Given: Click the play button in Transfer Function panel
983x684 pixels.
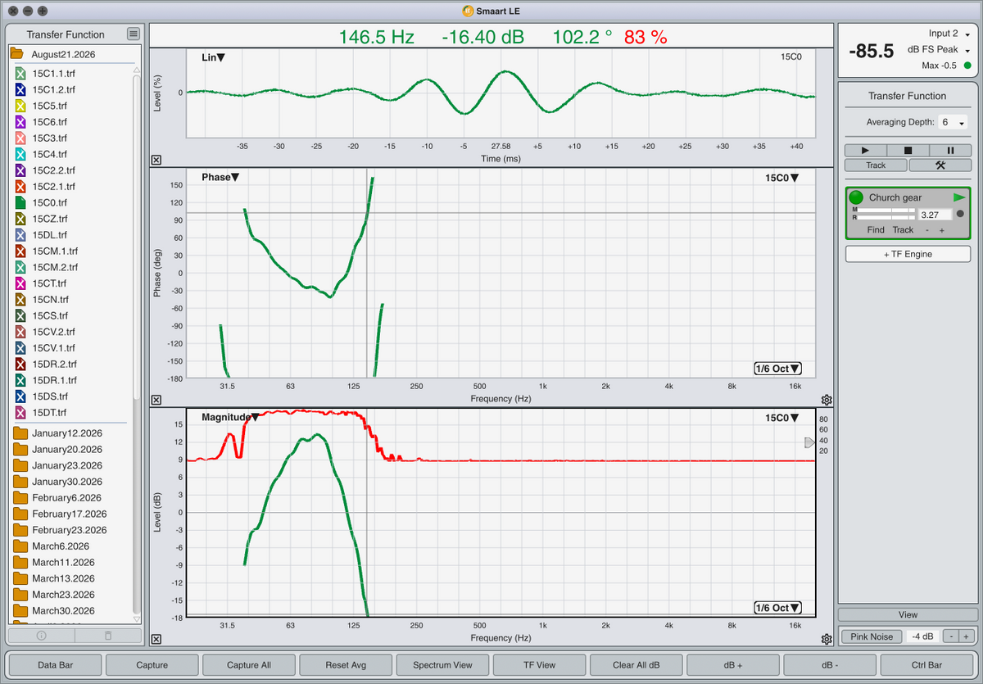Looking at the screenshot, I should 866,151.
